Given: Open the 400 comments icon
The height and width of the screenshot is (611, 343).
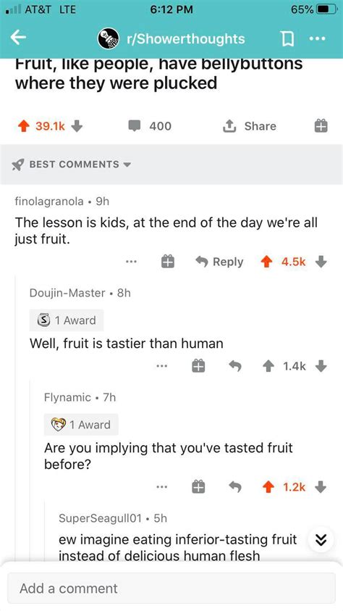Looking at the screenshot, I should 135,126.
